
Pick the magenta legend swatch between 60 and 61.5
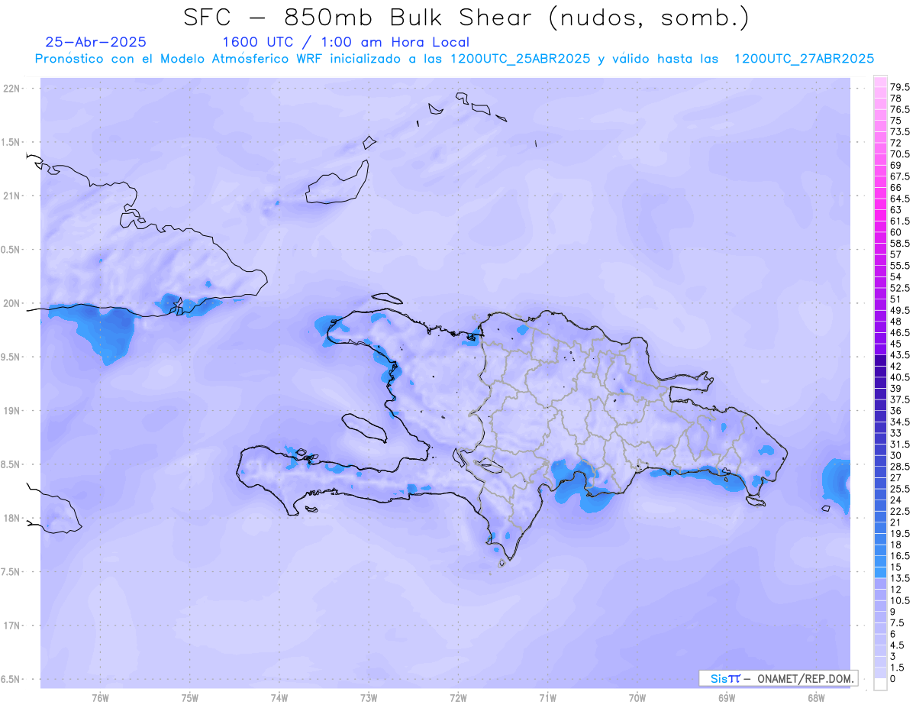click(880, 227)
